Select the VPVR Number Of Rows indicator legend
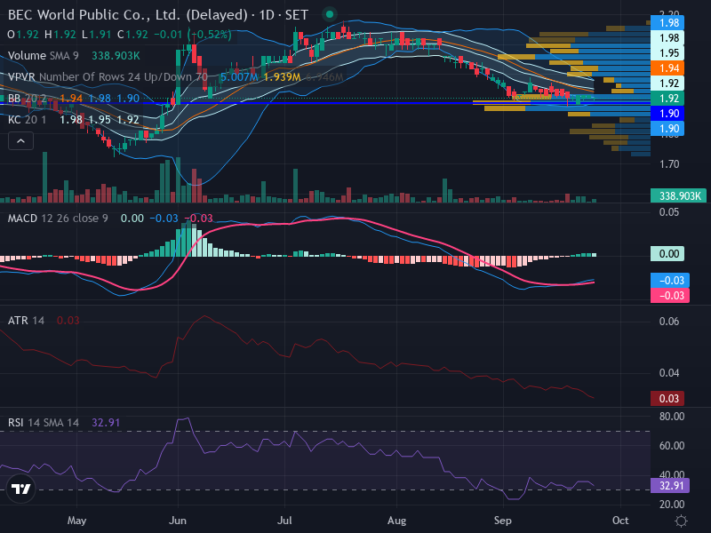The image size is (711, 533). coord(108,77)
